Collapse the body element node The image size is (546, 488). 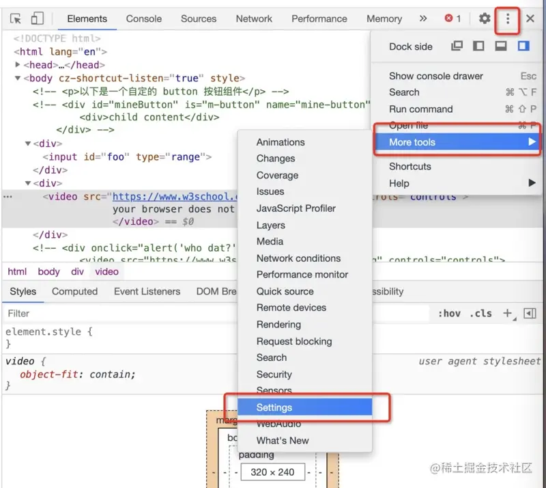click(17, 78)
